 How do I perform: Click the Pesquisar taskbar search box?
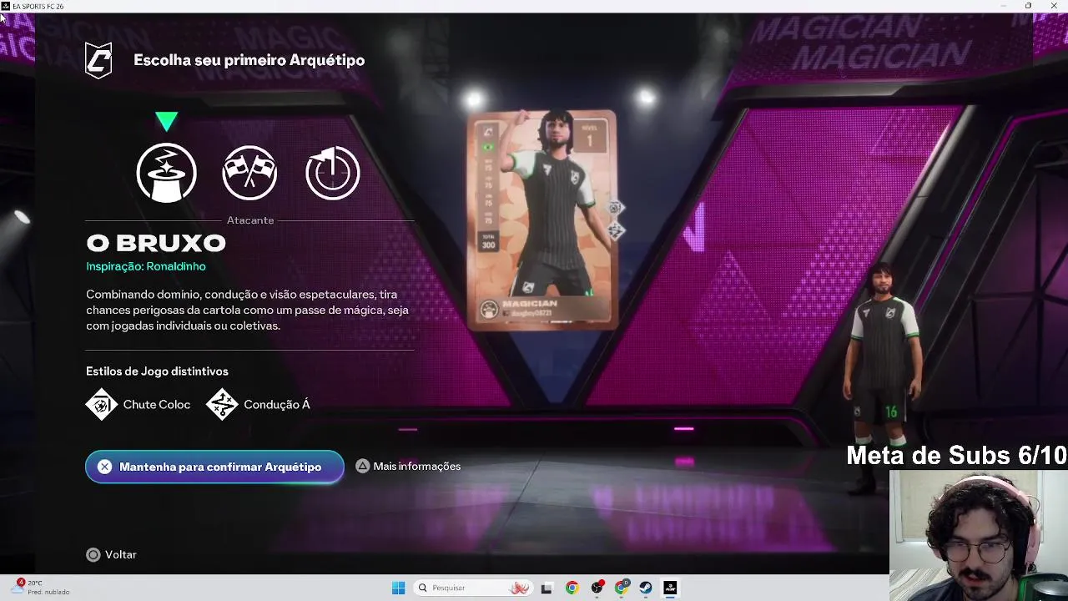click(473, 588)
